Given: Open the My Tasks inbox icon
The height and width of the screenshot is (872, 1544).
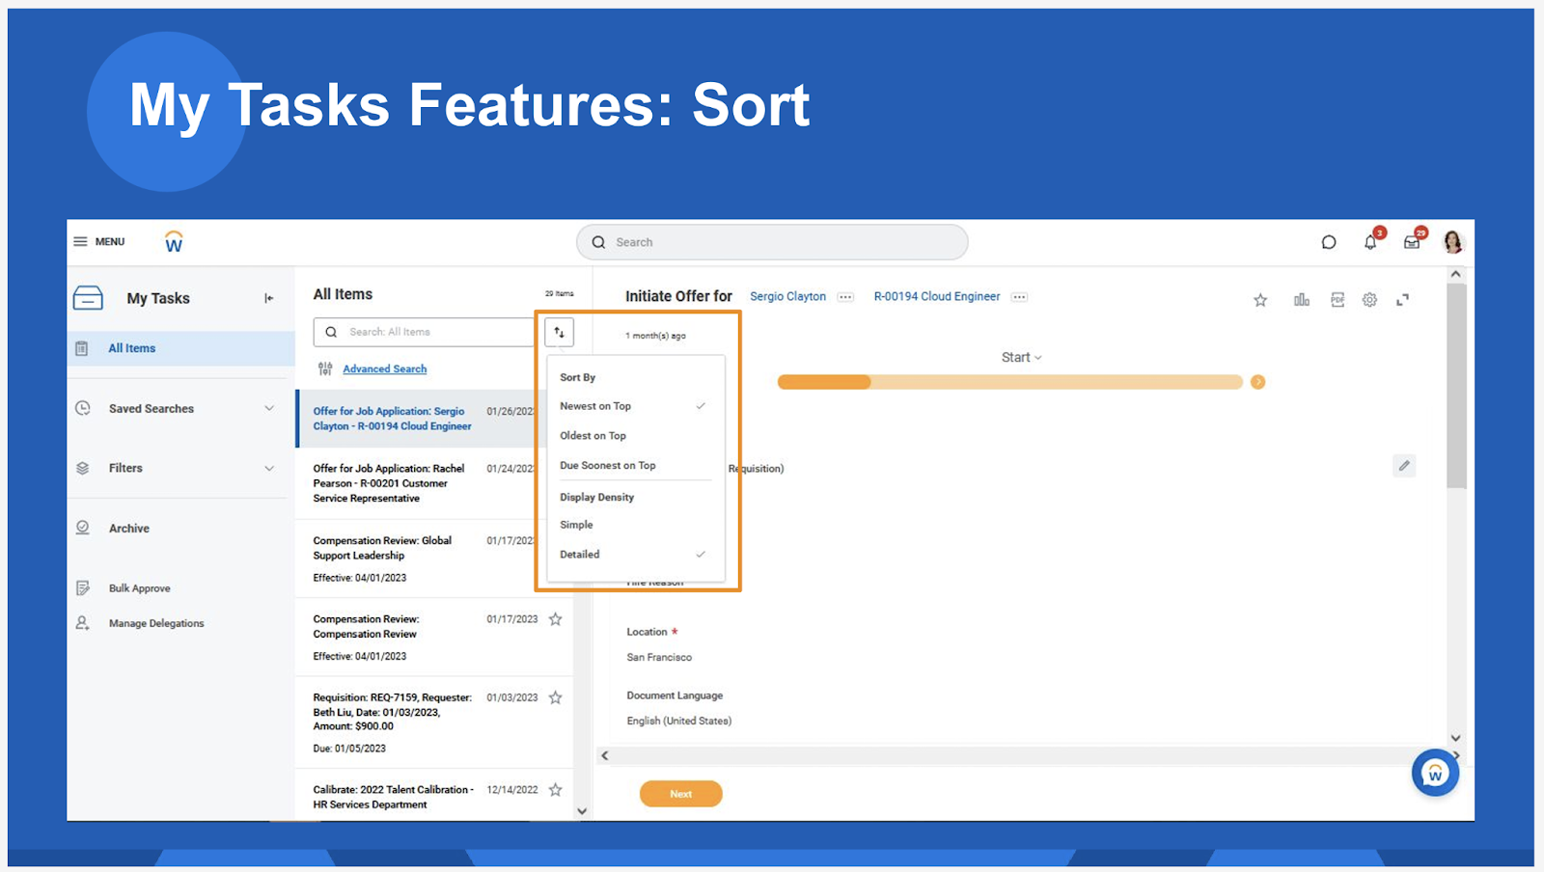Looking at the screenshot, I should pyautogui.click(x=1412, y=242).
